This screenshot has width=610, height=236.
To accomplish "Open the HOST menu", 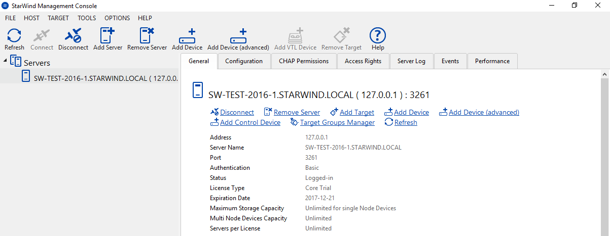I will (x=31, y=18).
